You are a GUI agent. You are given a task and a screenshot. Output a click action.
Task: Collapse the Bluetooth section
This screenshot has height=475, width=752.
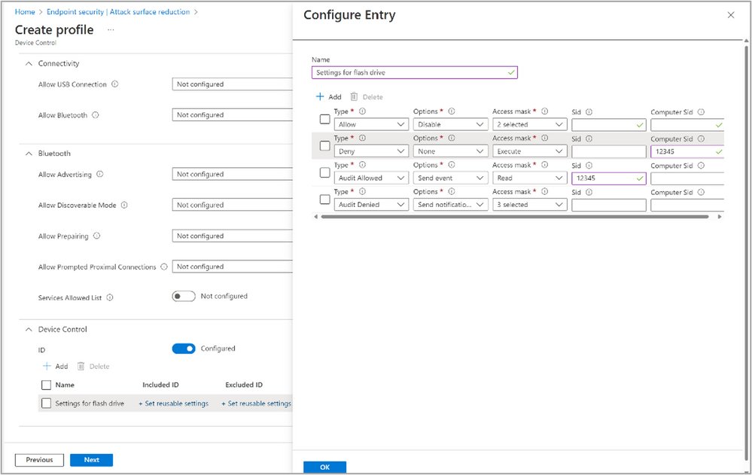(29, 154)
